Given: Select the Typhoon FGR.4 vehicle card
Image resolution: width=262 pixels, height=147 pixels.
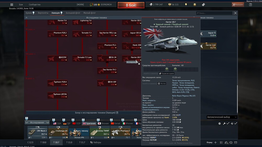Looking at the screenshot, I should point(57,83).
